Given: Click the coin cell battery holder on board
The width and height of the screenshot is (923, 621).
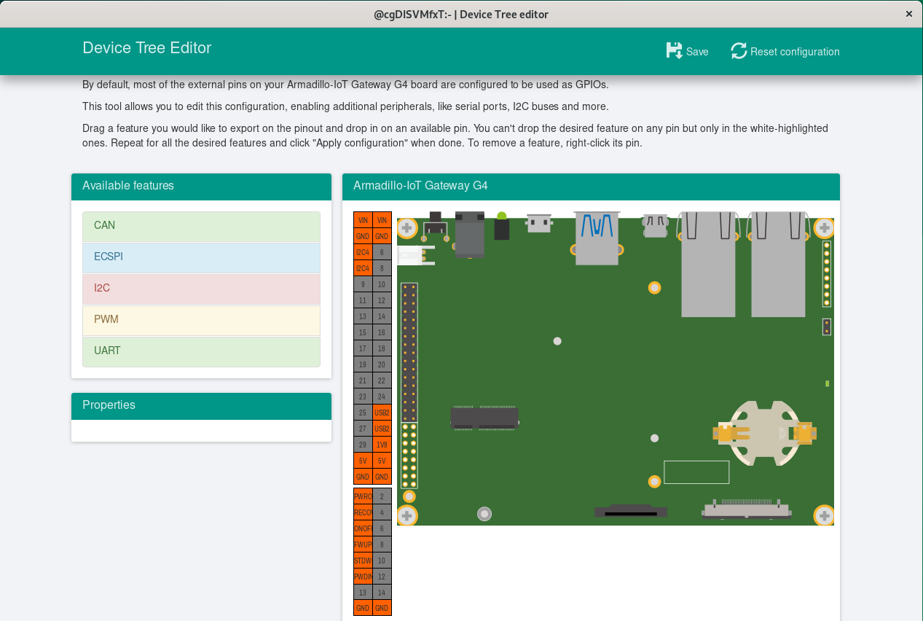Looking at the screenshot, I should tap(765, 433).
